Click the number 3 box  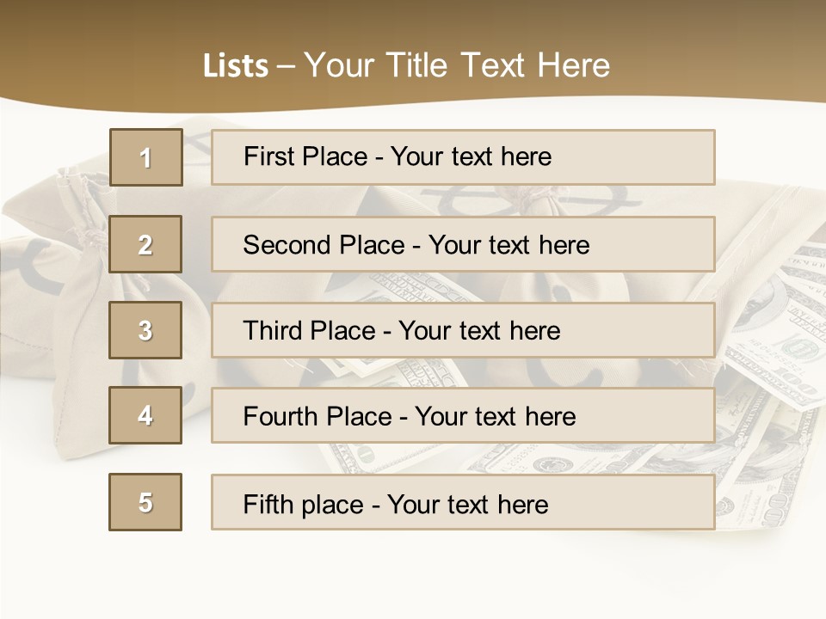tap(145, 330)
